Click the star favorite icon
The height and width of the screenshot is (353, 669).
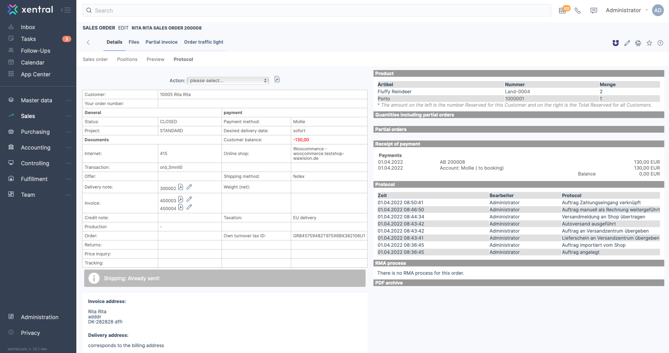(649, 43)
